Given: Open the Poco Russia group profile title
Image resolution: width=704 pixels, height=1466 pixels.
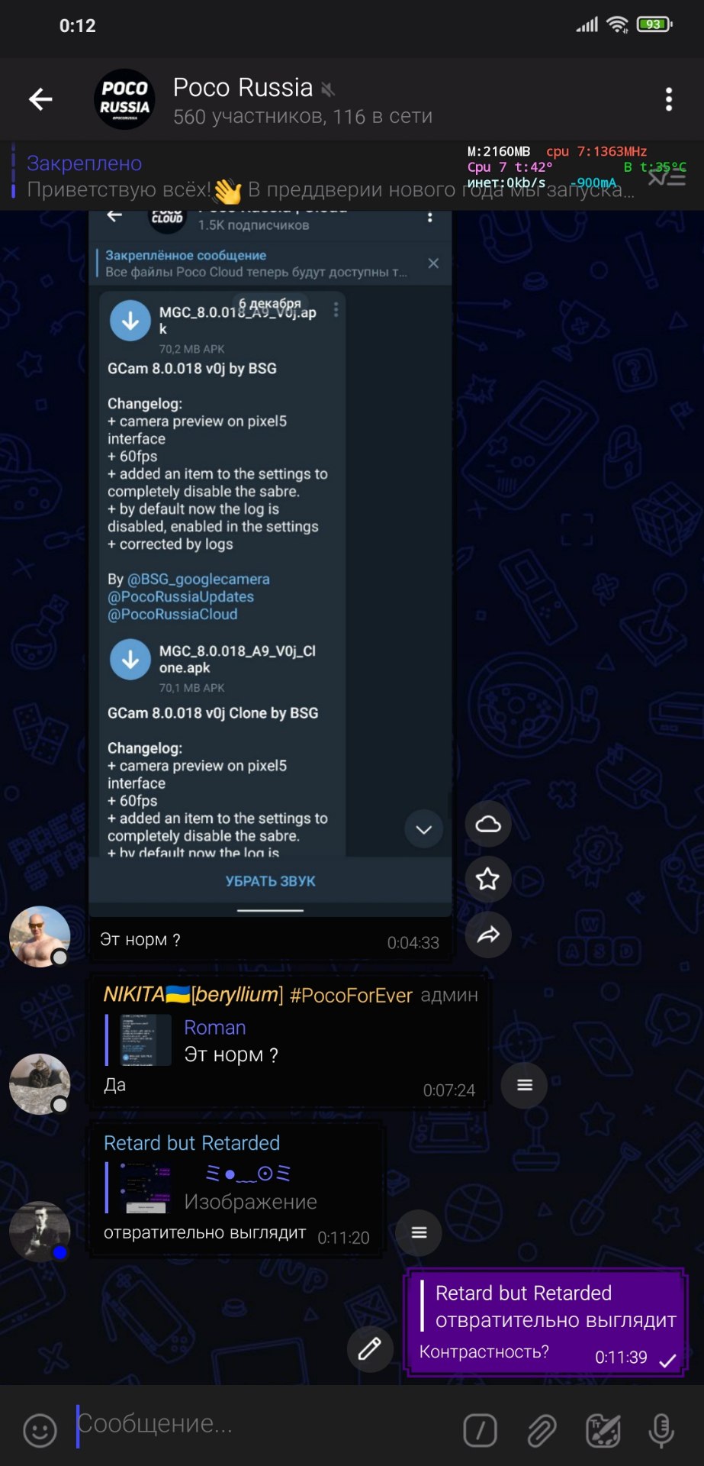Looking at the screenshot, I should [x=243, y=88].
